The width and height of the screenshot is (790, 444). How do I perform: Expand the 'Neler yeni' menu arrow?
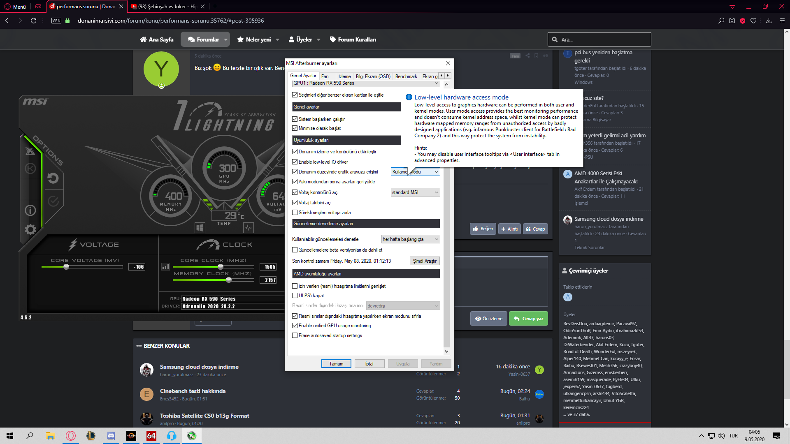(x=277, y=40)
